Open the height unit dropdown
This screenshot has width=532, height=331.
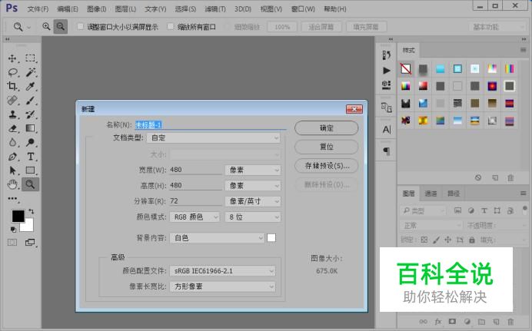[x=252, y=185]
